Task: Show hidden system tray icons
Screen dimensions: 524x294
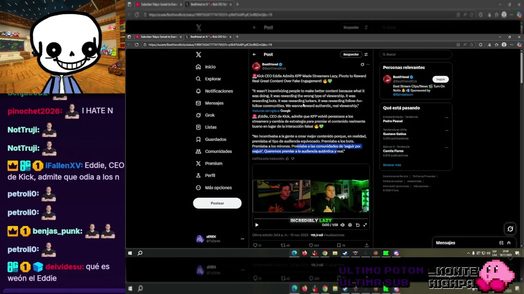Action: tap(468, 253)
